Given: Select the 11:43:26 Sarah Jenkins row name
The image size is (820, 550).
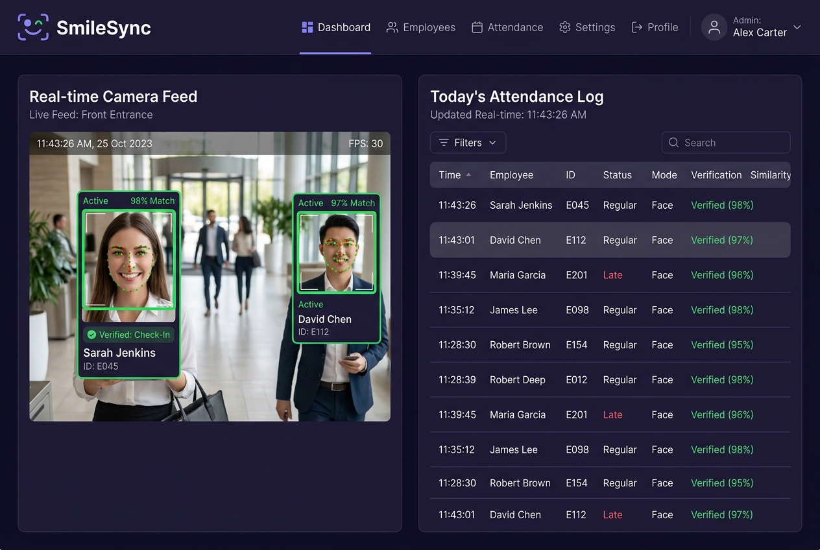Looking at the screenshot, I should tap(521, 205).
